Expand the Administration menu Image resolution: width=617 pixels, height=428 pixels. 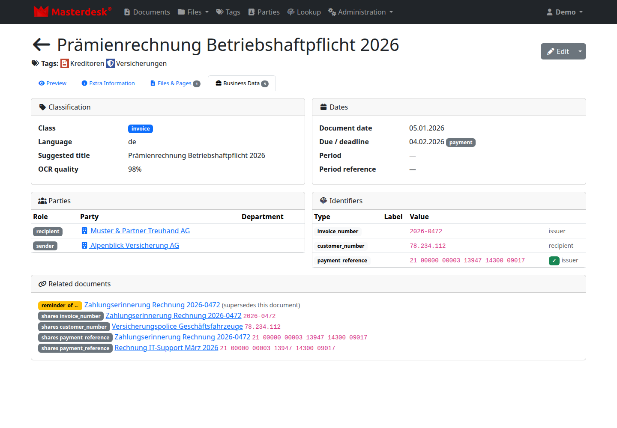click(360, 12)
